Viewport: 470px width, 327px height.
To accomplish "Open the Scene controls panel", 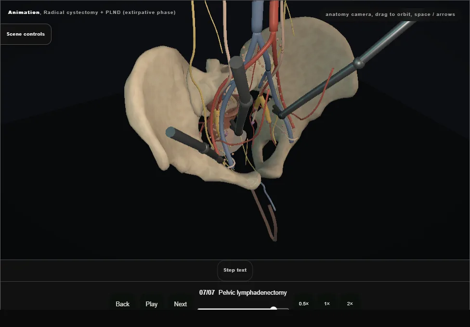I will click(26, 34).
